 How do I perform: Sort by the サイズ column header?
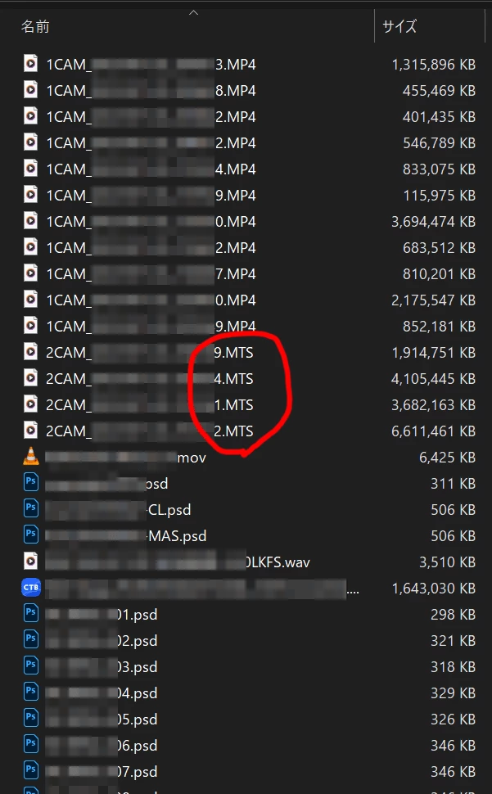click(x=399, y=26)
